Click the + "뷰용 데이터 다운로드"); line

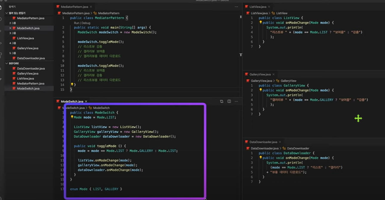286,172
